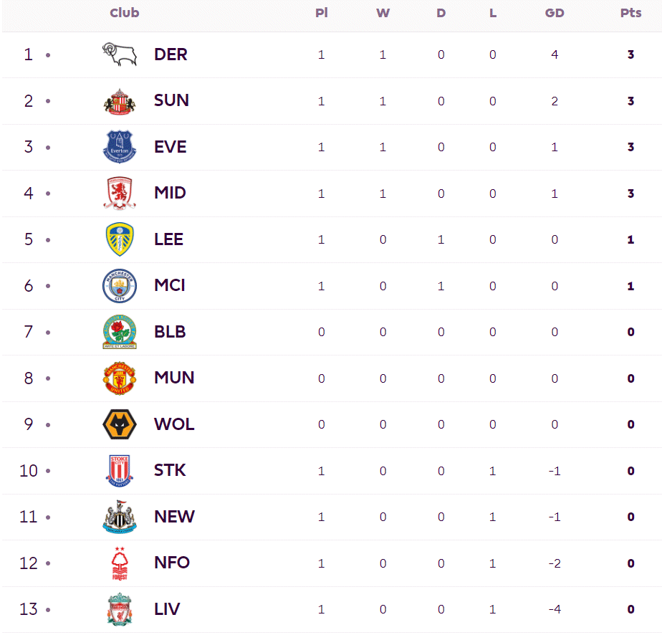Click the GD column header

pyautogui.click(x=555, y=13)
